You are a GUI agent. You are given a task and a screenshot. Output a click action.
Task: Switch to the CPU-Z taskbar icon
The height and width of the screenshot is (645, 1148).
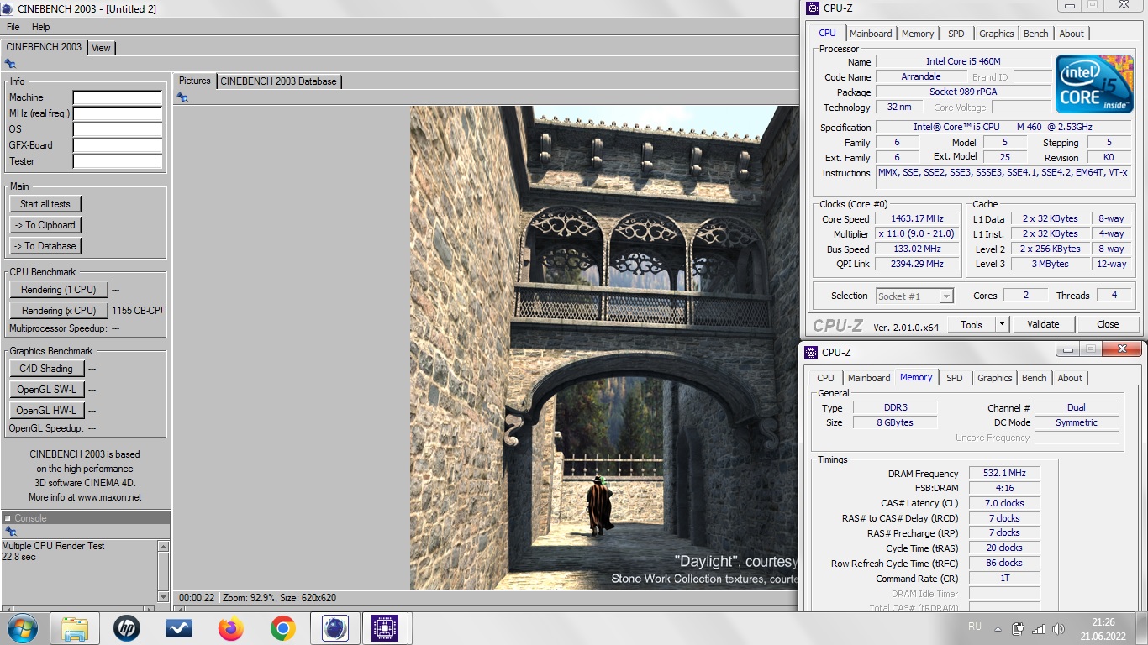click(385, 628)
